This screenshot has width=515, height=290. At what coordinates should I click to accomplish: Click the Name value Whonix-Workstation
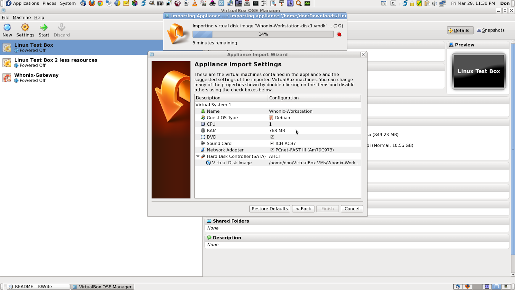coord(291,111)
